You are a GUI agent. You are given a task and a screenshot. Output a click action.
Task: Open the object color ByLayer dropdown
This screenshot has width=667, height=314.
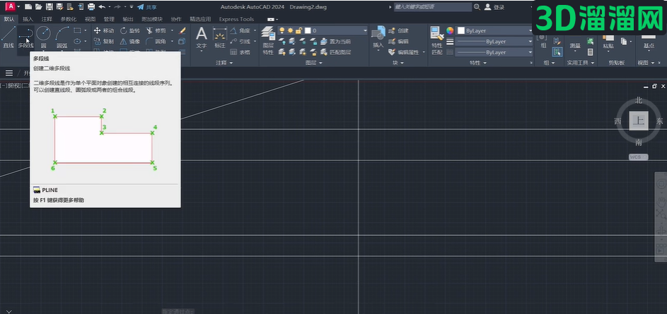pyautogui.click(x=494, y=30)
